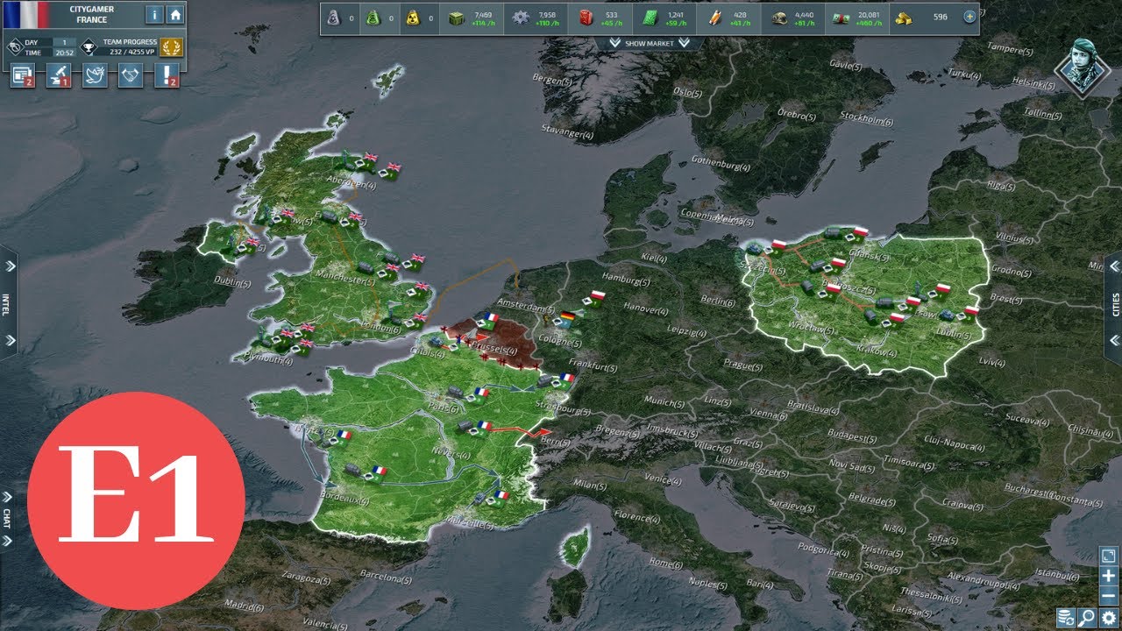Viewport: 1122px width, 631px height.
Task: Select the Barcelona(5) city label
Action: pyautogui.click(x=384, y=579)
